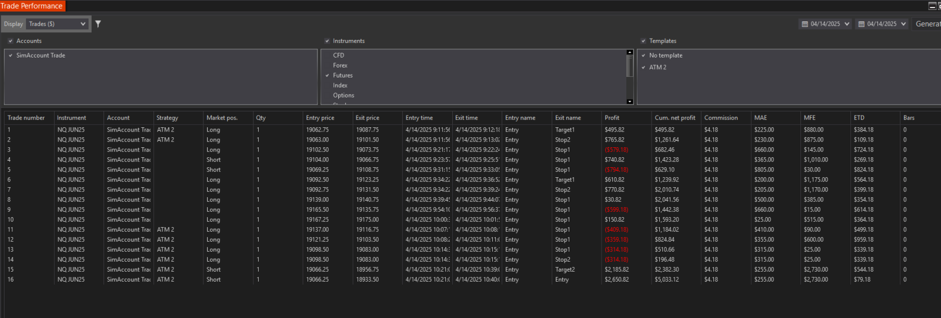Select trade 5 loss ($794.18)

pyautogui.click(x=616, y=170)
